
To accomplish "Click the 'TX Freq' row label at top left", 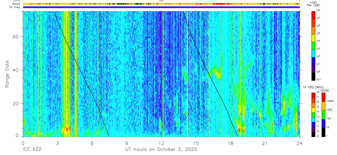I will click(15, 7).
